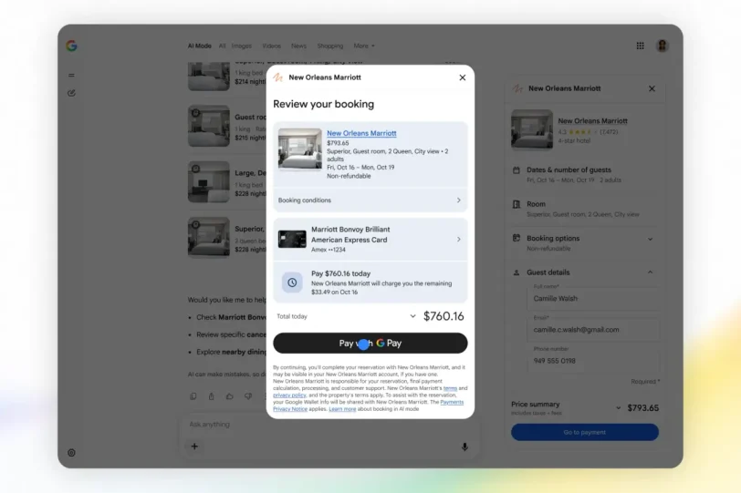Click the Booking options icon in the side panel

[x=517, y=238]
